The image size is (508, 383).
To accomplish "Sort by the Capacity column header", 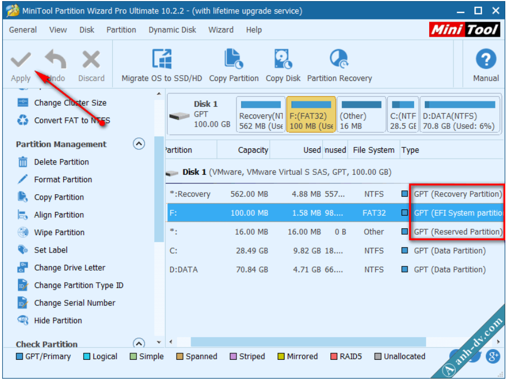I will (243, 150).
